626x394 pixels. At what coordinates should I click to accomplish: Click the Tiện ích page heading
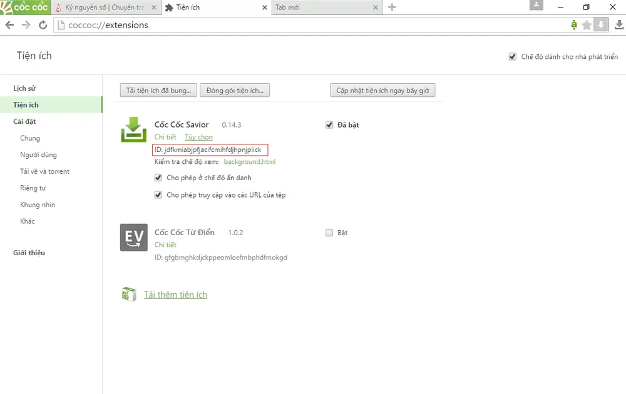(x=34, y=56)
